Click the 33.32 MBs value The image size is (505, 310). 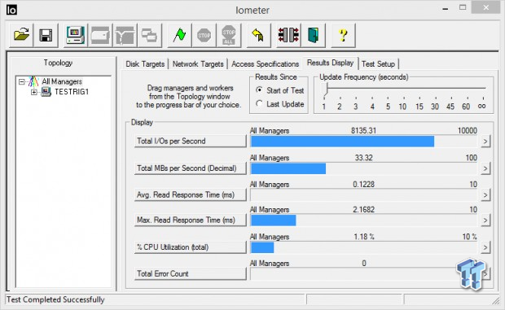363,158
